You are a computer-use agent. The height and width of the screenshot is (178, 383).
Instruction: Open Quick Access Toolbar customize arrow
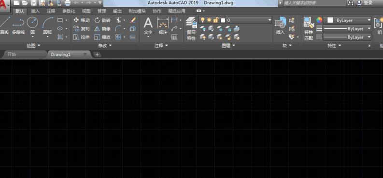point(100,3)
